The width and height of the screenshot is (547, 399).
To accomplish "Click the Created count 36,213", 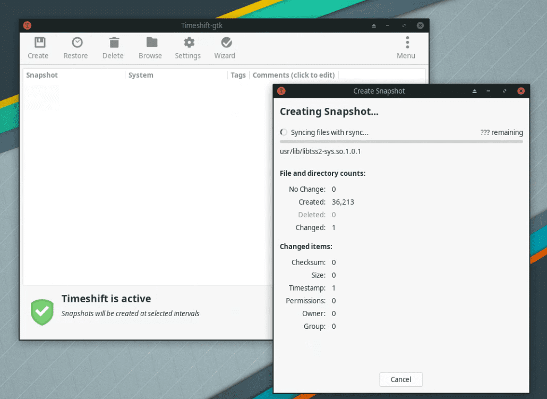I will [343, 202].
